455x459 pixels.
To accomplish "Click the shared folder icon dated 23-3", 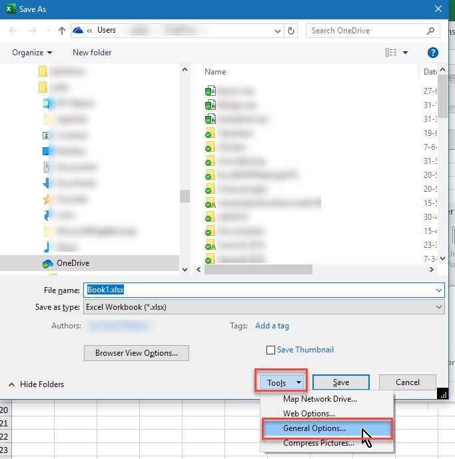I will click(x=211, y=244).
